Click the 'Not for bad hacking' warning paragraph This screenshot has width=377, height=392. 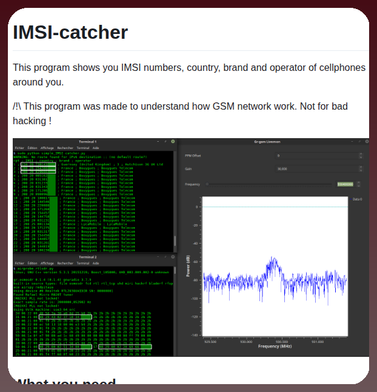click(180, 113)
